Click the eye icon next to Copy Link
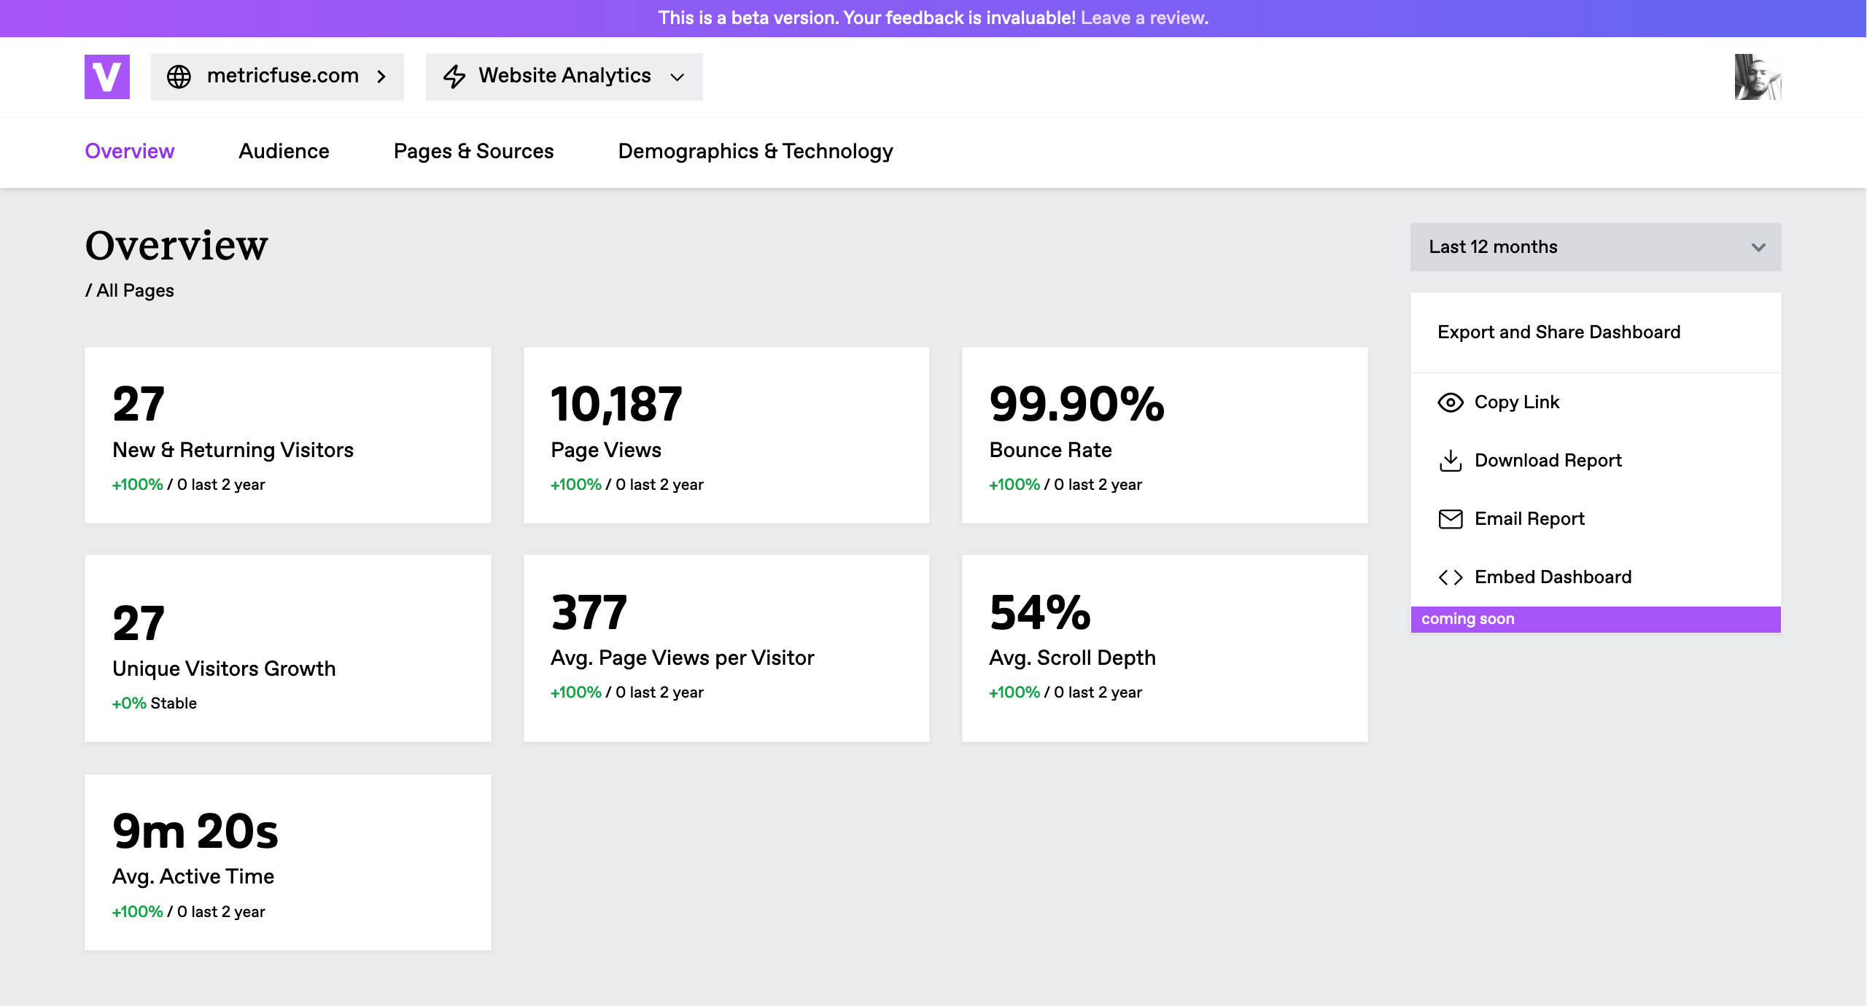Screen dimensions: 1867x1006 pyautogui.click(x=1450, y=402)
